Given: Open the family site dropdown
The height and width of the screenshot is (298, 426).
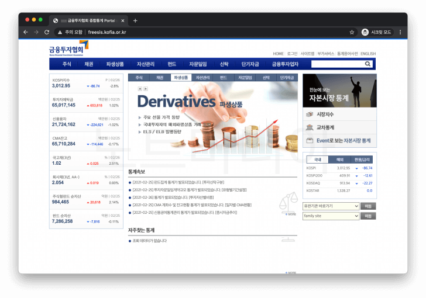Looking at the screenshot, I should [x=331, y=216].
